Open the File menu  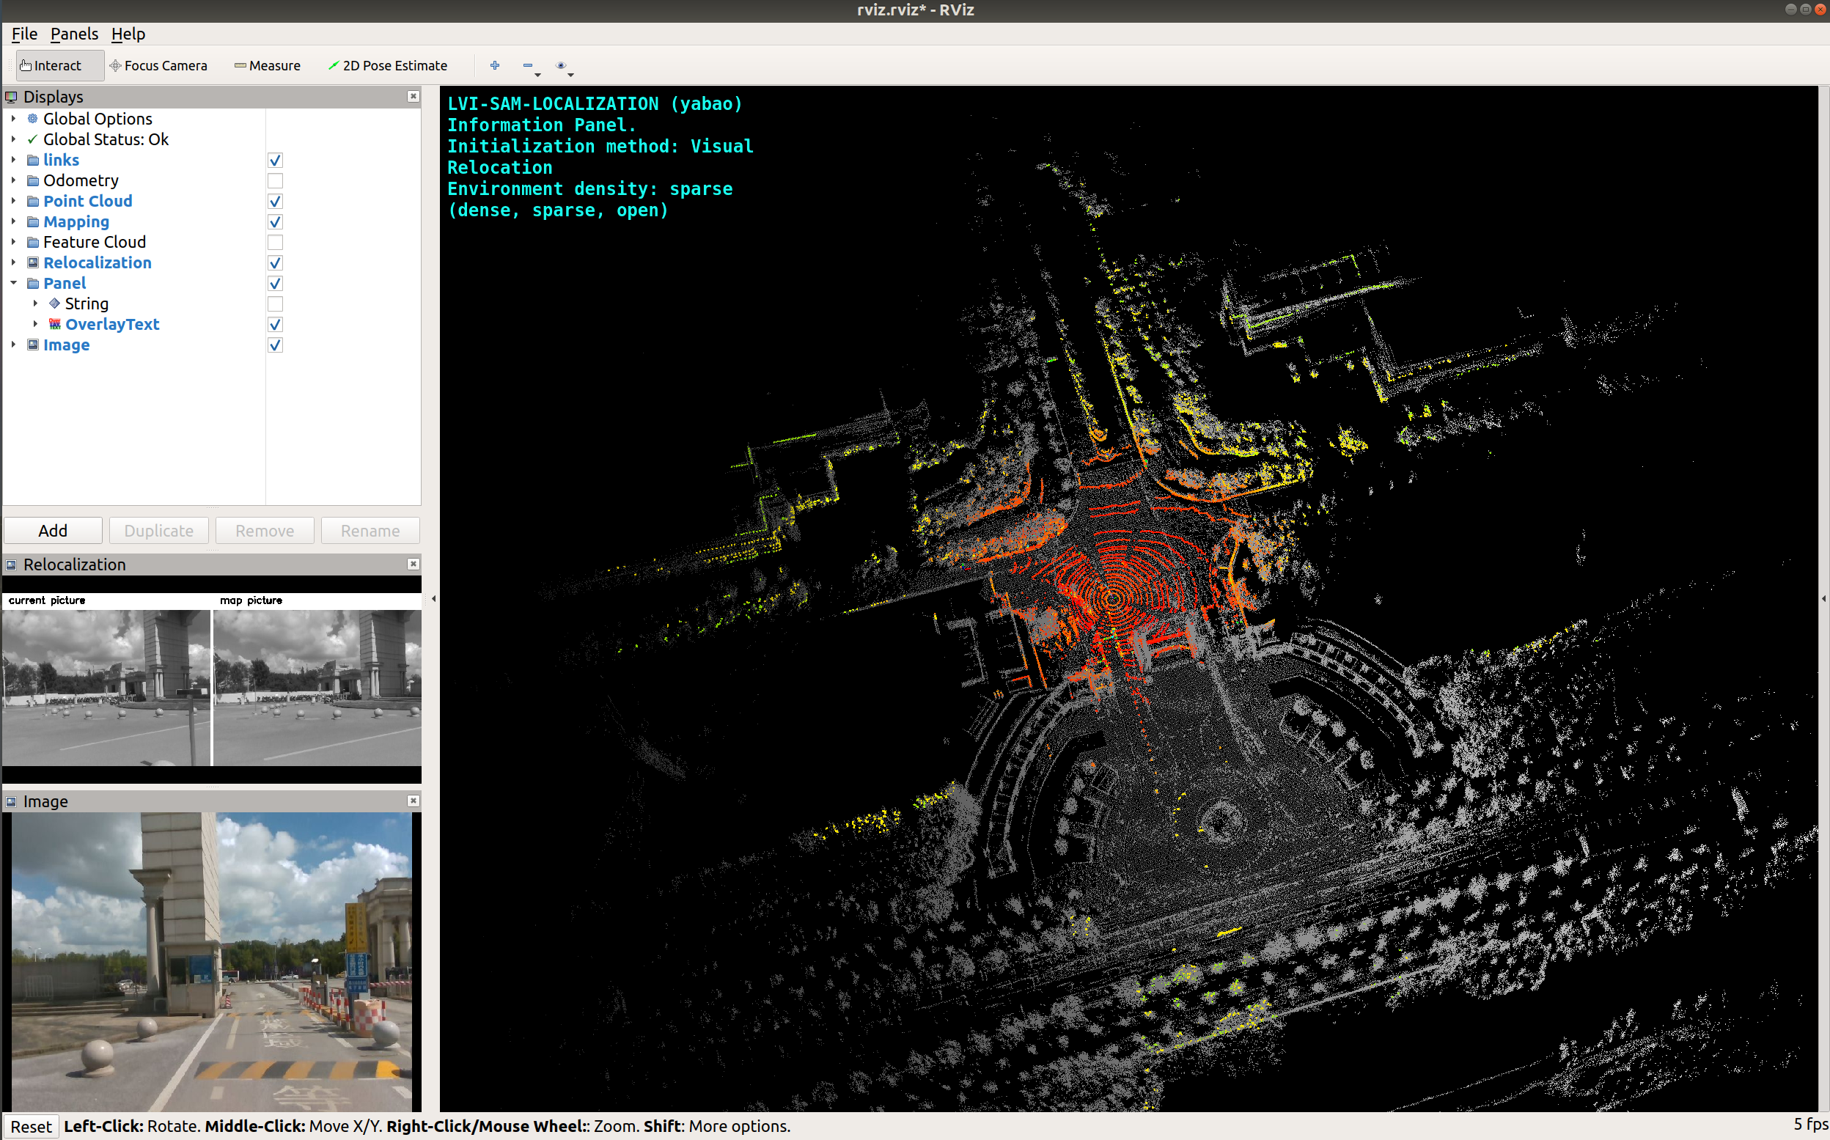[x=24, y=34]
